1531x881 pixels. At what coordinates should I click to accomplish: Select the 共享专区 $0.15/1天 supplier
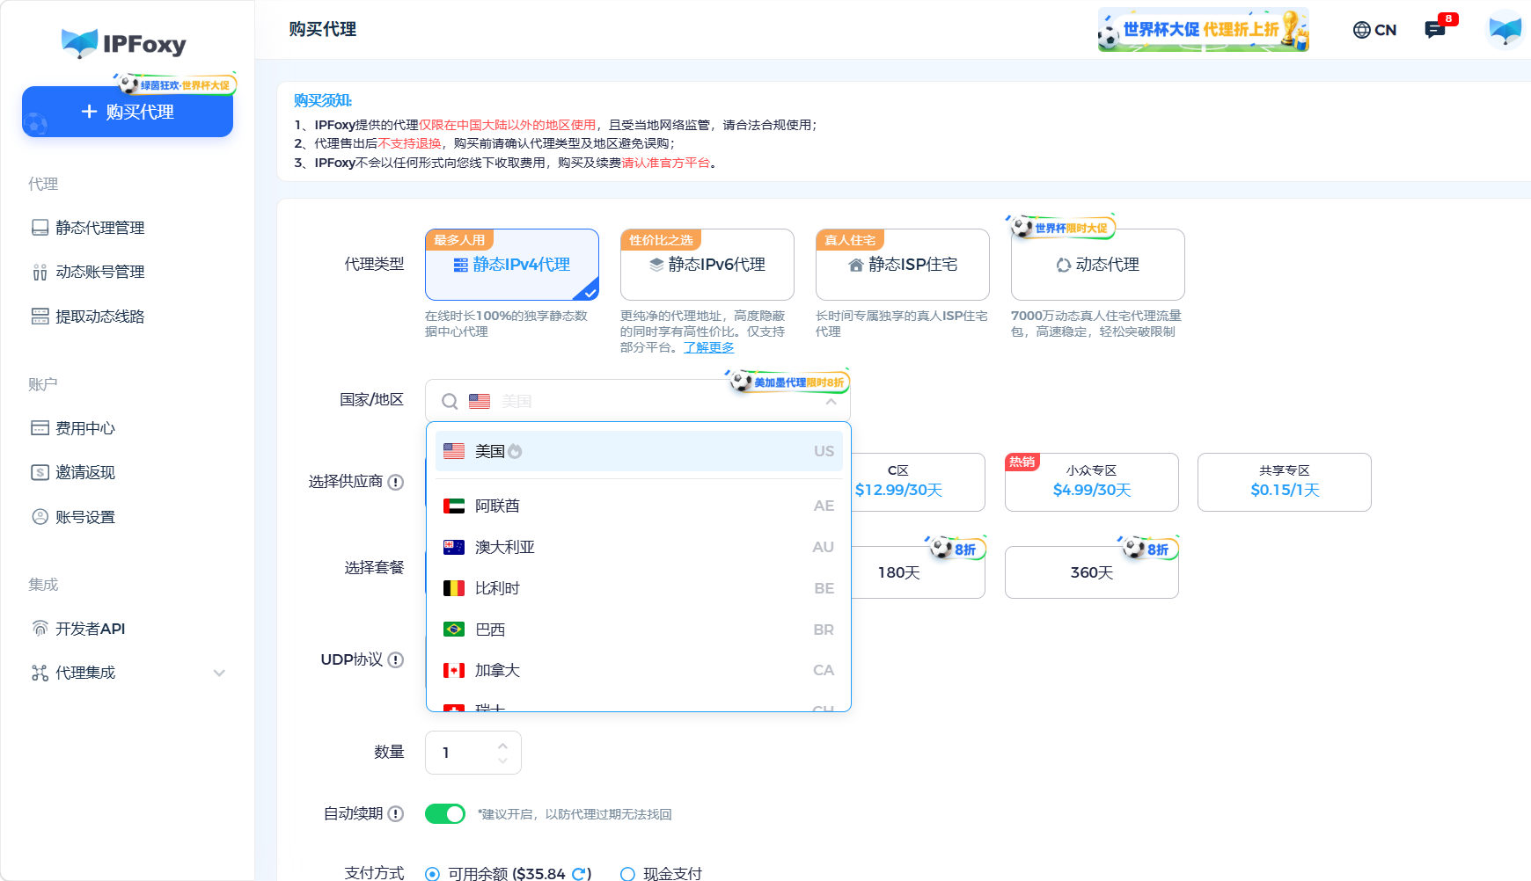(1285, 482)
